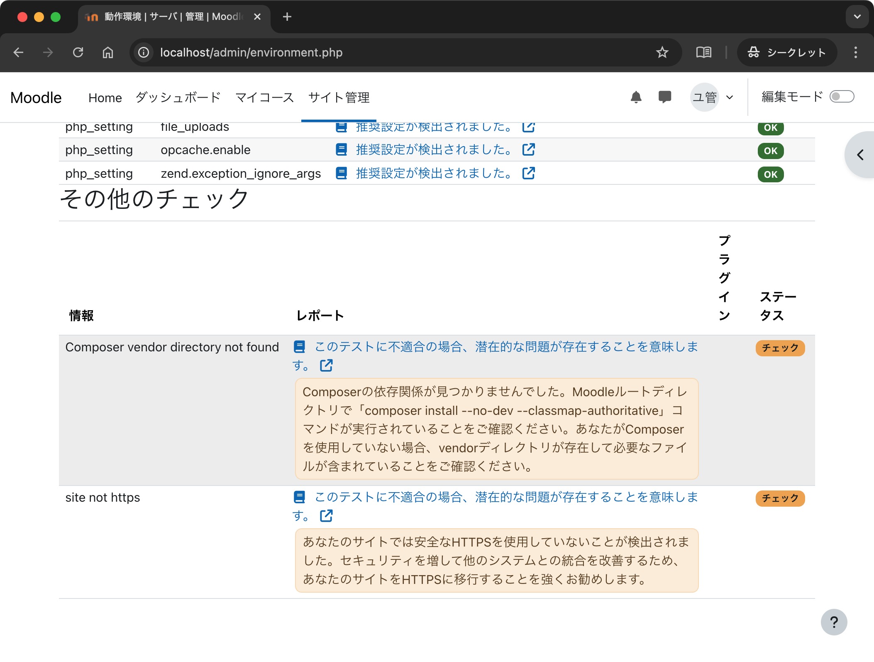Open browser reading mode book icon
This screenshot has width=874, height=662.
pyautogui.click(x=703, y=52)
